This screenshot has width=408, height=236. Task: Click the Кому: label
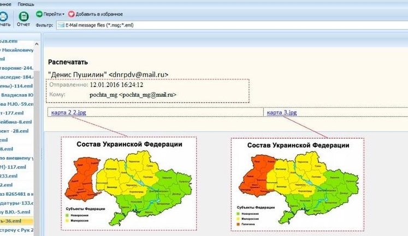tap(57, 94)
